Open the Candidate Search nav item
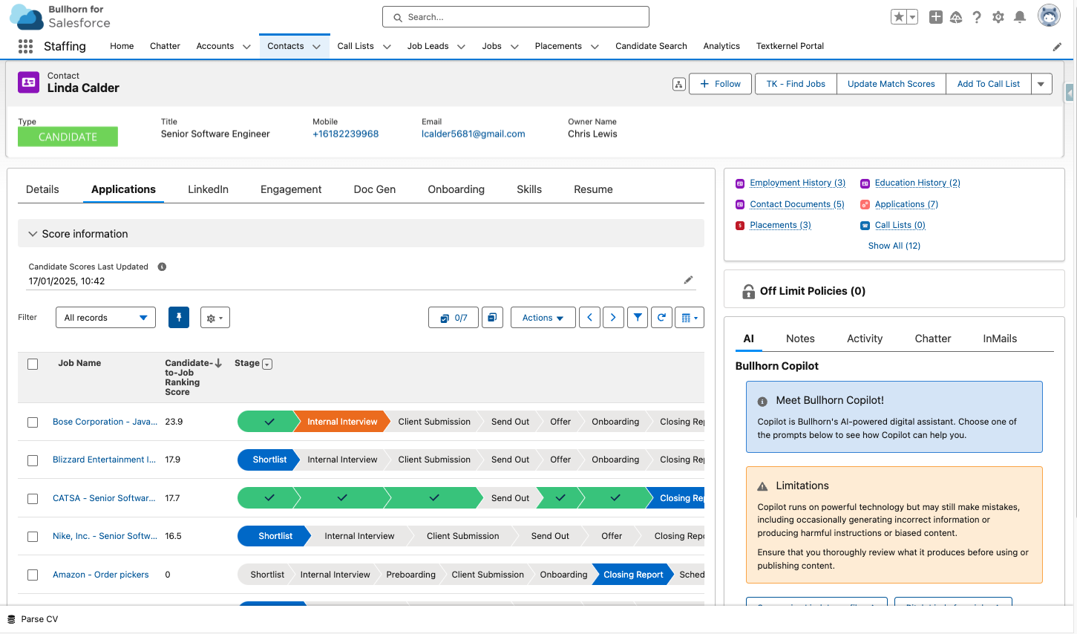Image resolution: width=1077 pixels, height=634 pixels. 651,46
